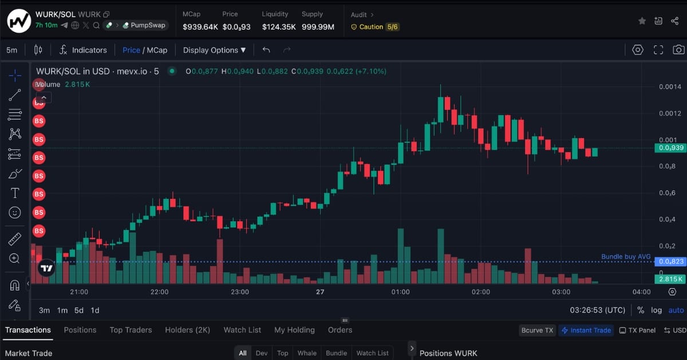Select the Fibonacci retracement tool
687x360 pixels.
click(15, 115)
